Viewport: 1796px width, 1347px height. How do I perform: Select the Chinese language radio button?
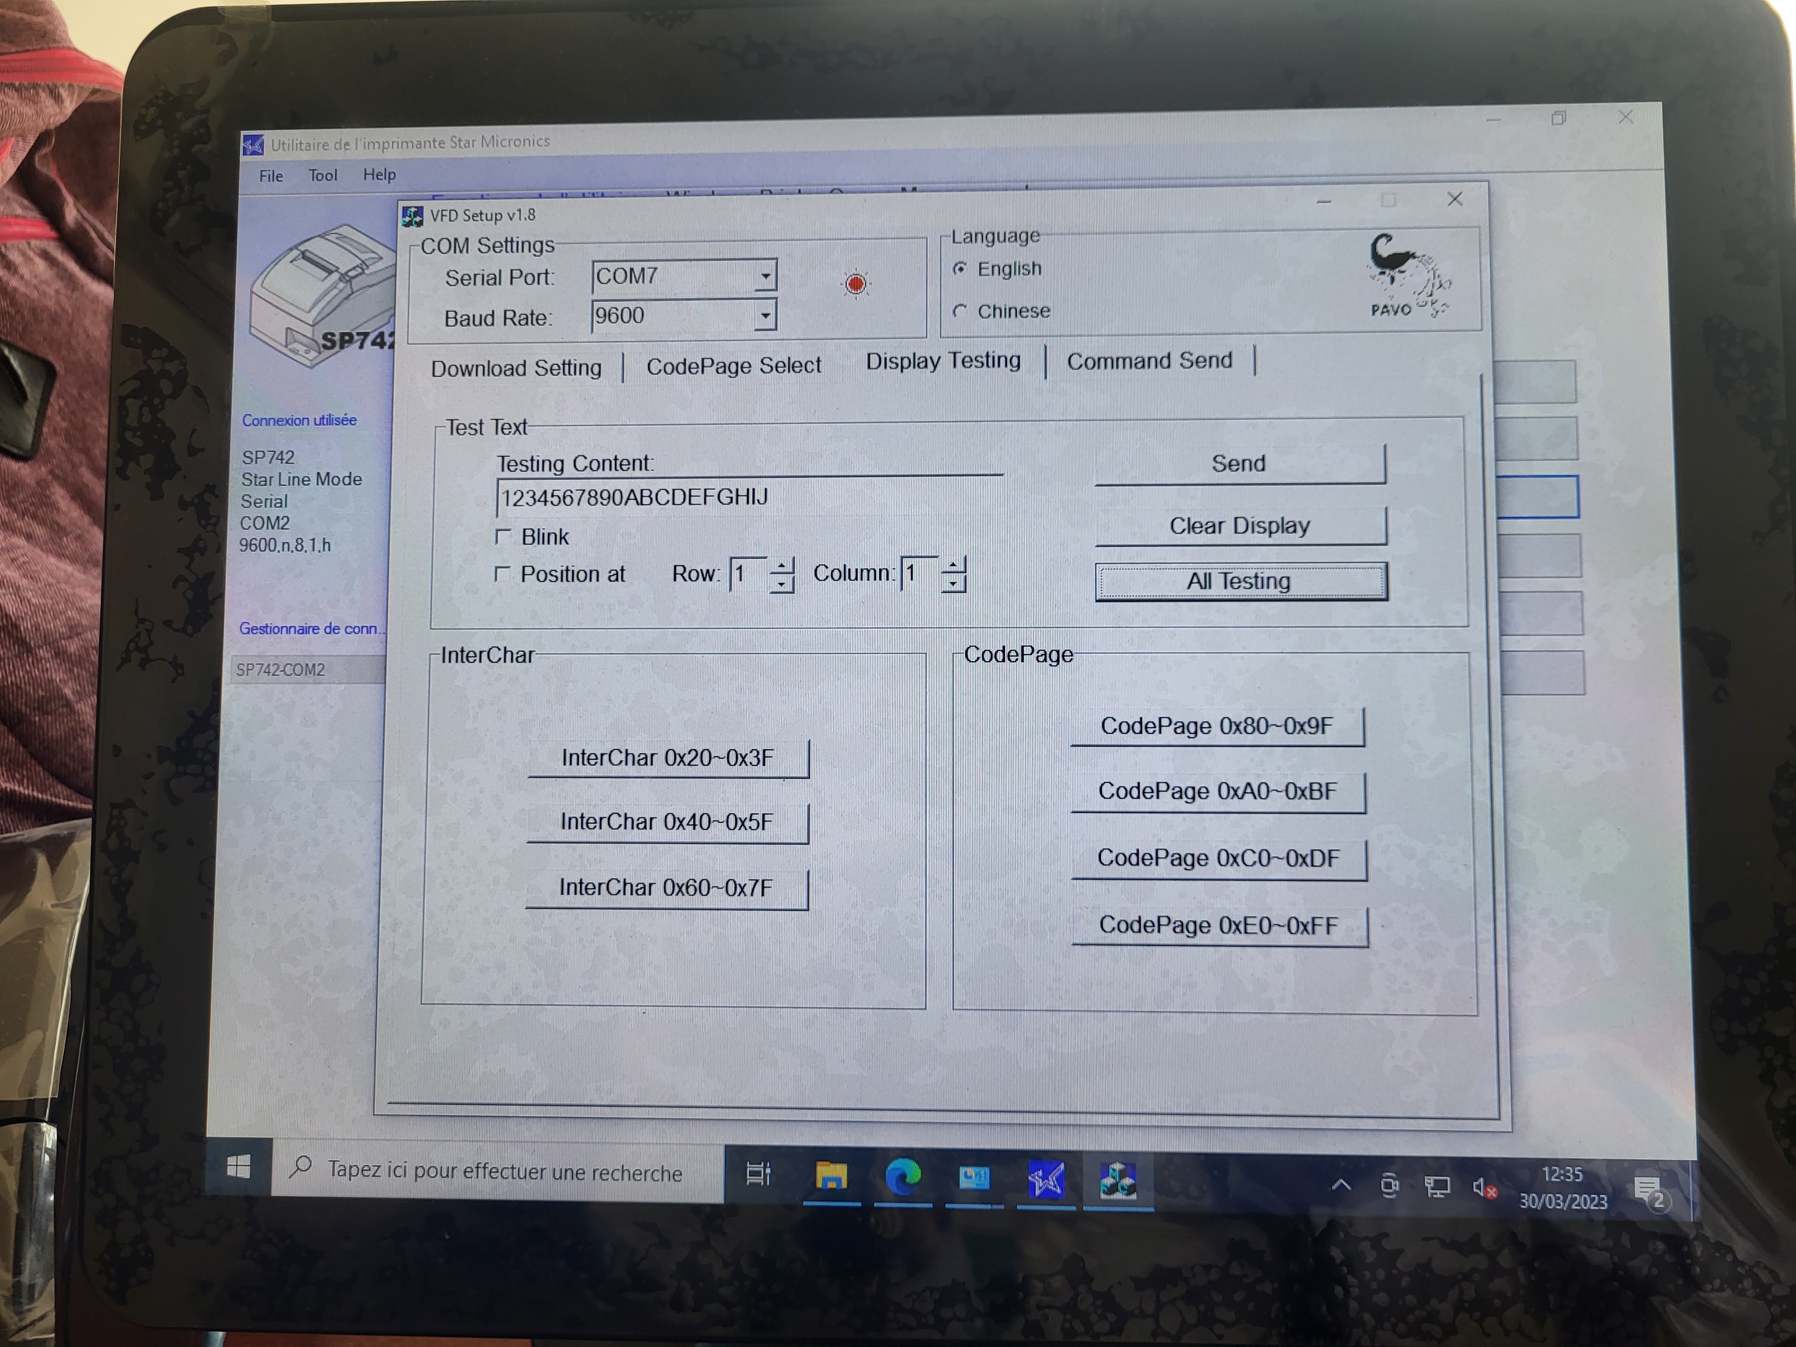[960, 311]
